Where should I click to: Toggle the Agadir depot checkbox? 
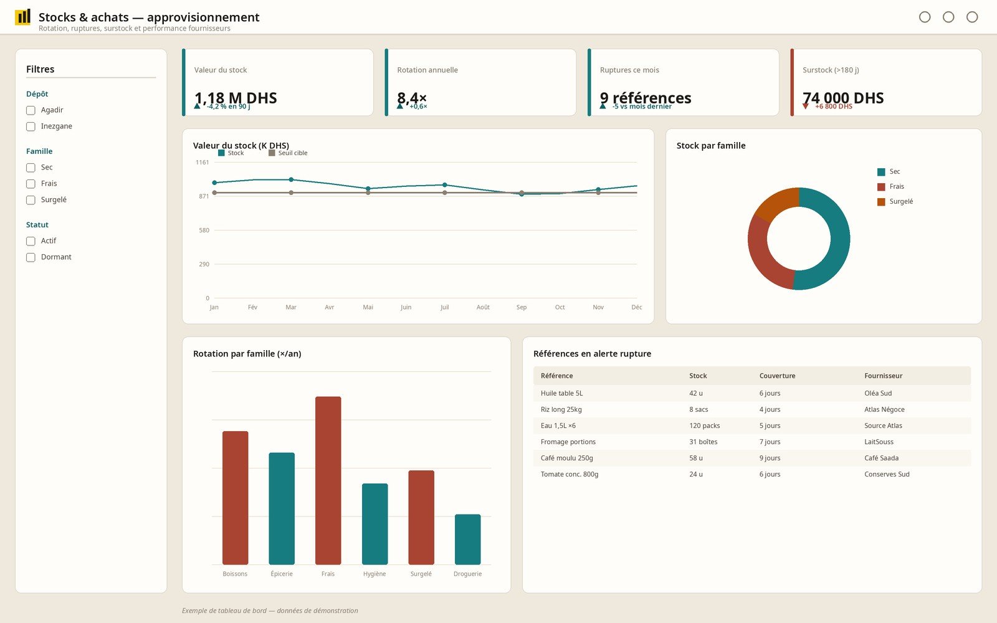click(x=31, y=110)
